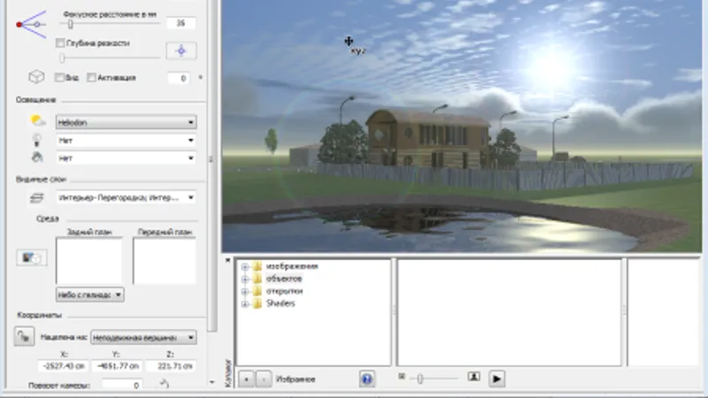Image resolution: width=708 pixels, height=398 pixels.
Task: Open the Нацелена на dropdown
Action: pyautogui.click(x=143, y=337)
